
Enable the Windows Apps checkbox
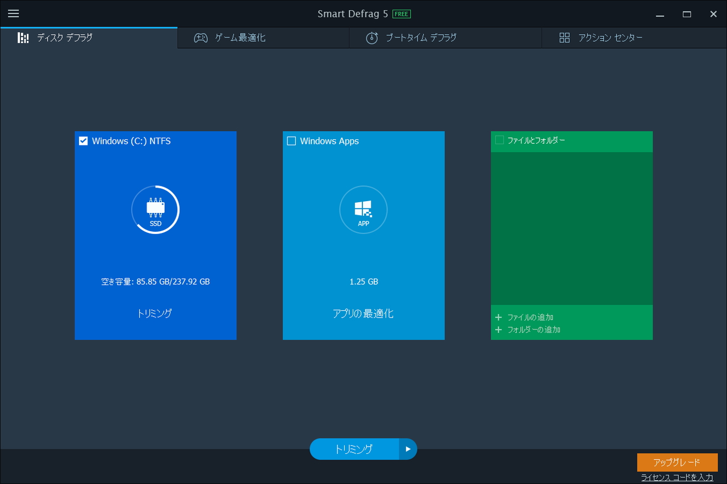(x=291, y=140)
